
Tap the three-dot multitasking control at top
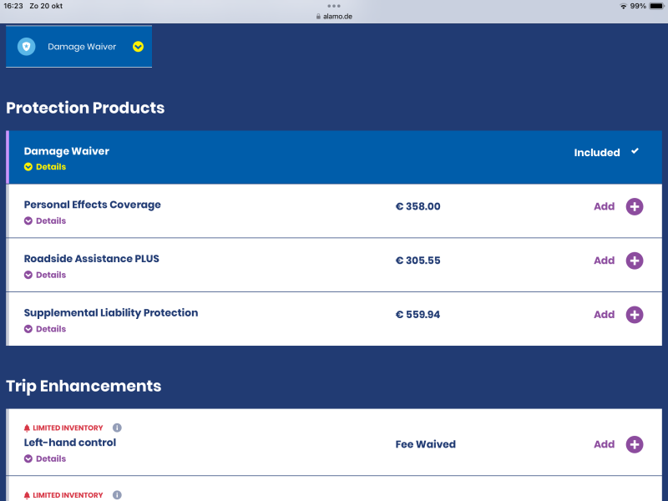[334, 6]
